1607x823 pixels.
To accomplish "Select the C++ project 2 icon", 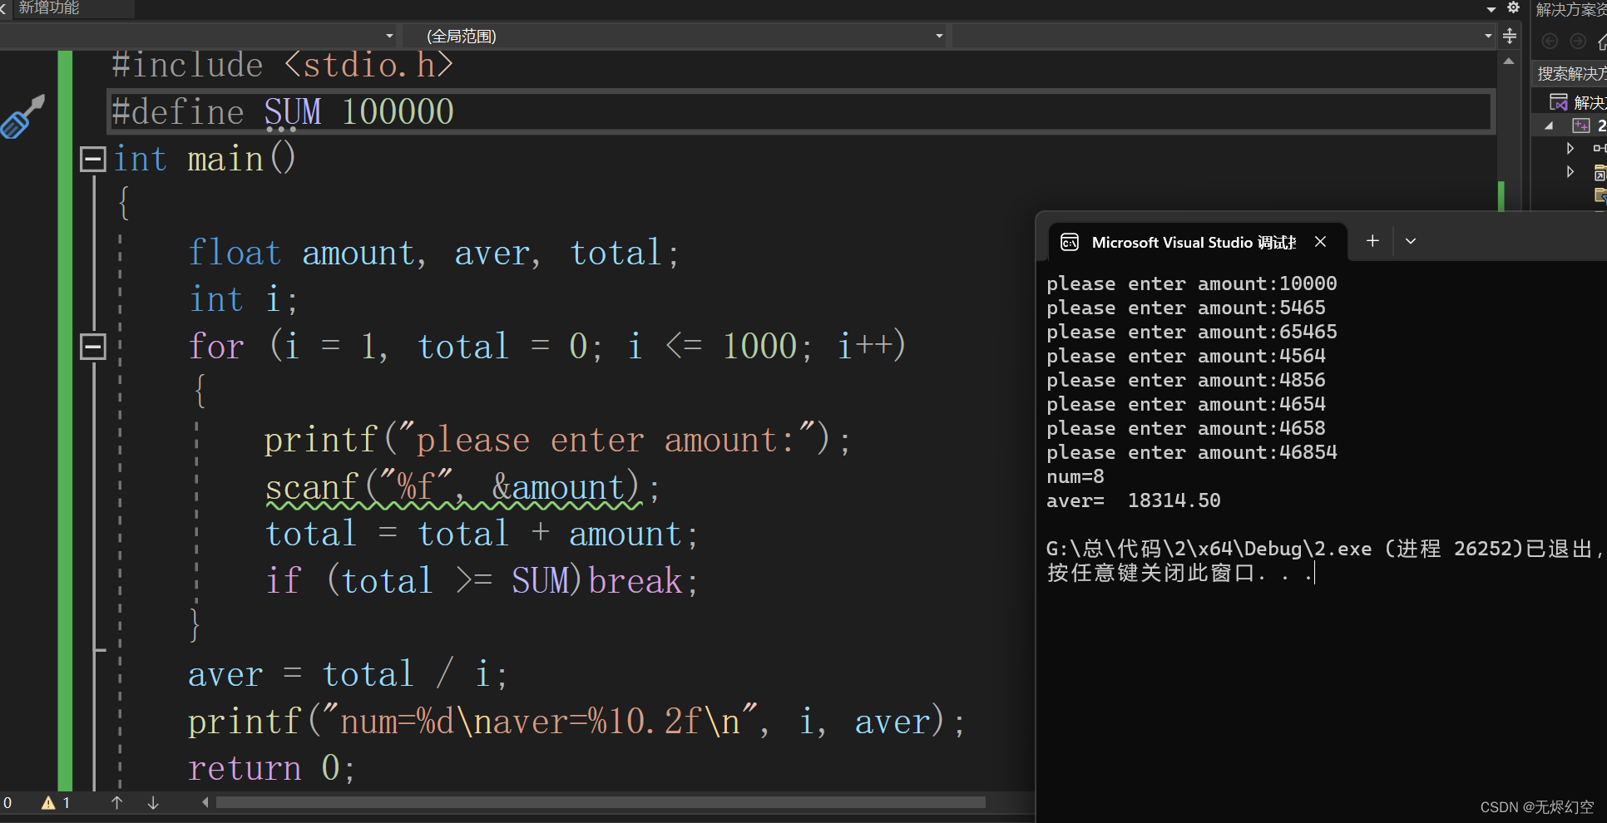I will [1580, 126].
